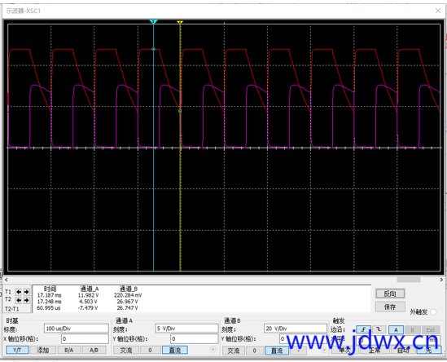Select the A/B display mode

point(94,350)
